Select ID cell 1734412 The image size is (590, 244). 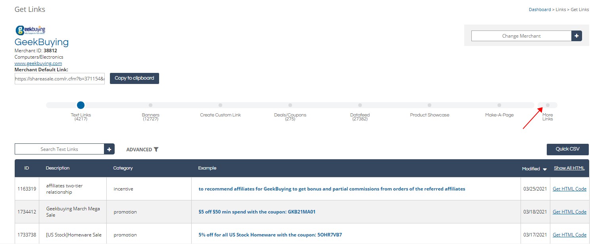point(27,212)
